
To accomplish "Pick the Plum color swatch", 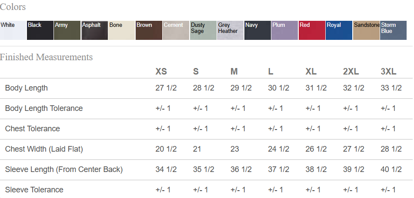I will (x=284, y=30).
